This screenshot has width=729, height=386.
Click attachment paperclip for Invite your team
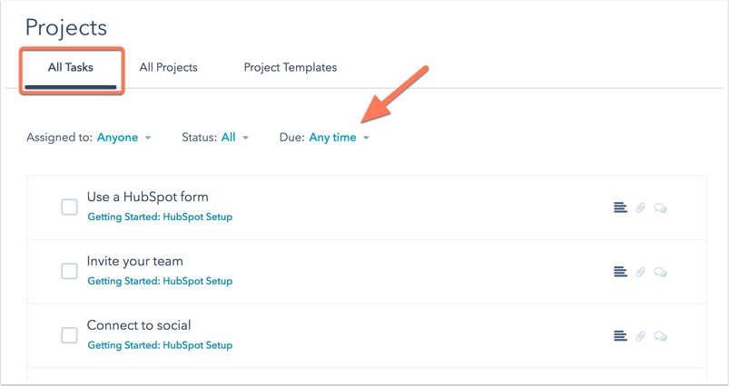[640, 272]
